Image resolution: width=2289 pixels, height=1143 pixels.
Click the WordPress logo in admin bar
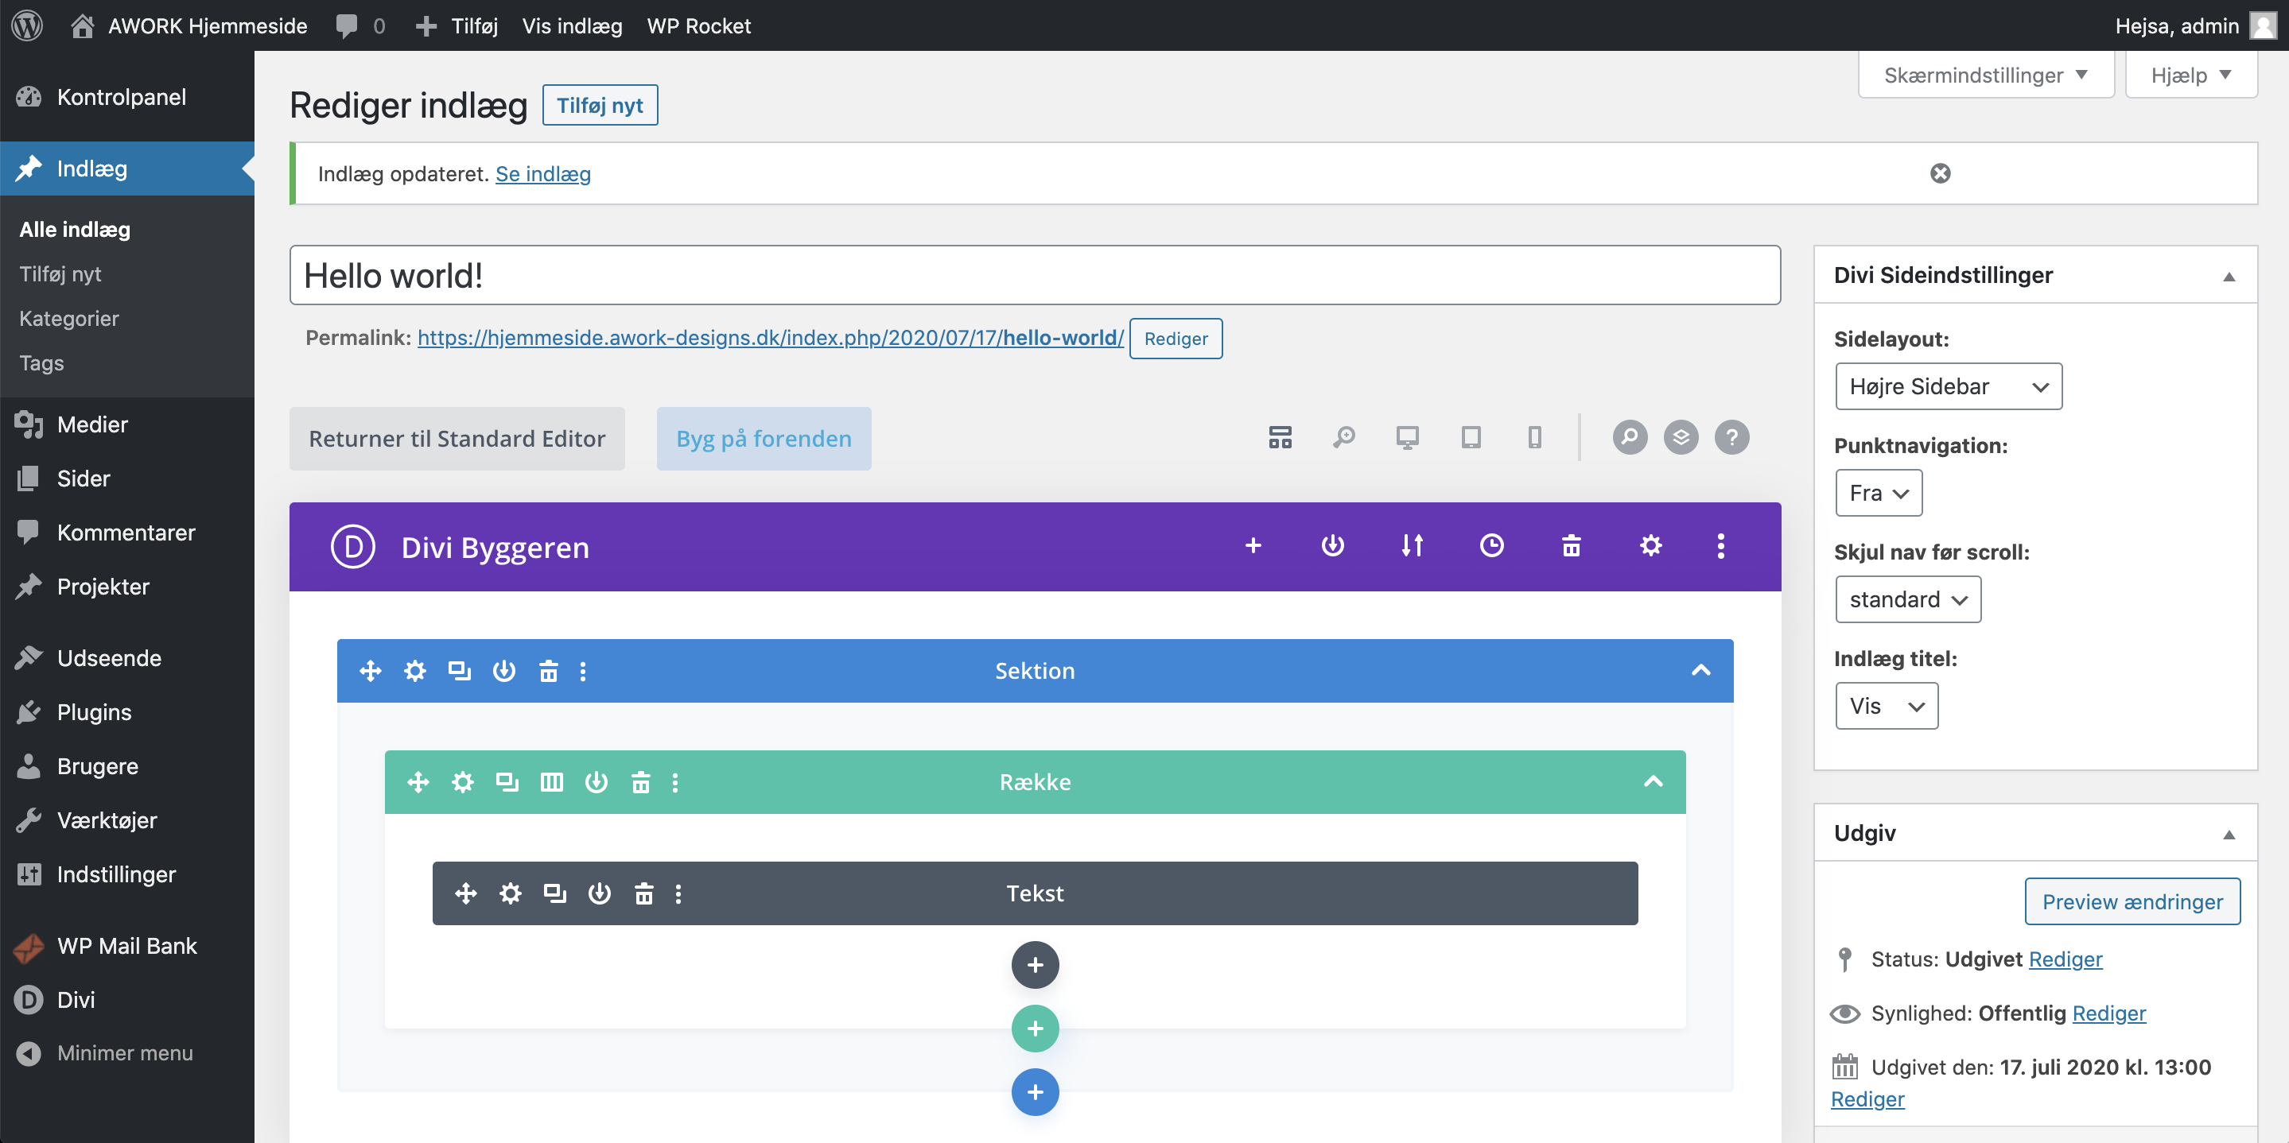pos(27,25)
